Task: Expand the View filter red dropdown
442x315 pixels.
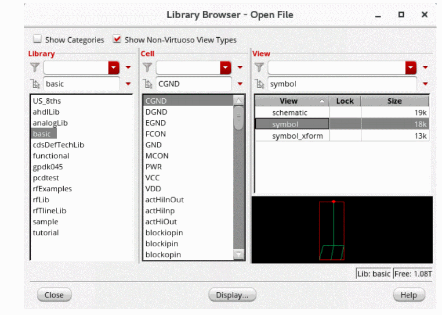Action: click(411, 68)
